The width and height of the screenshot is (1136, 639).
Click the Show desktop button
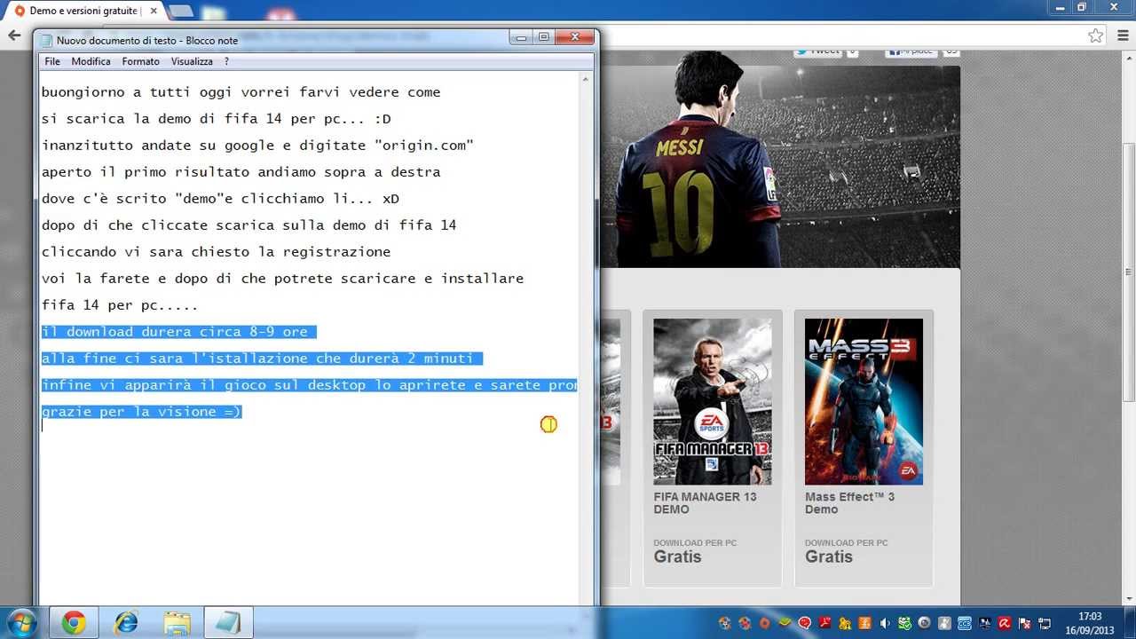tap(1130, 623)
